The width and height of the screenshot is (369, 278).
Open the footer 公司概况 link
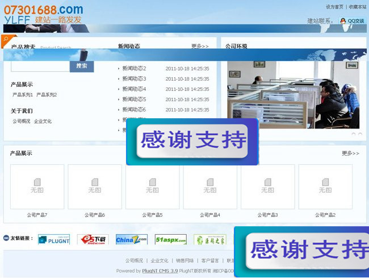(x=134, y=260)
